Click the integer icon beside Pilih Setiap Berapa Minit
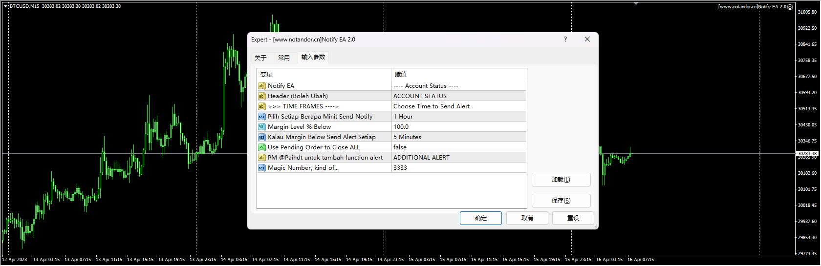 point(261,117)
